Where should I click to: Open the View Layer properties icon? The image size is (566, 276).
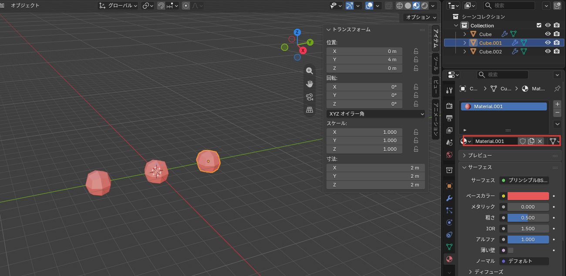pyautogui.click(x=449, y=130)
